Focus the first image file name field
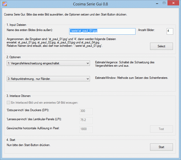The image size is (181, 160). pos(102,31)
